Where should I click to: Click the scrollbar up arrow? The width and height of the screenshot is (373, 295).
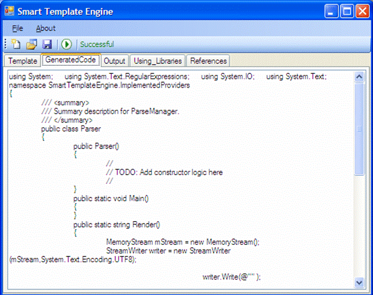click(359, 76)
